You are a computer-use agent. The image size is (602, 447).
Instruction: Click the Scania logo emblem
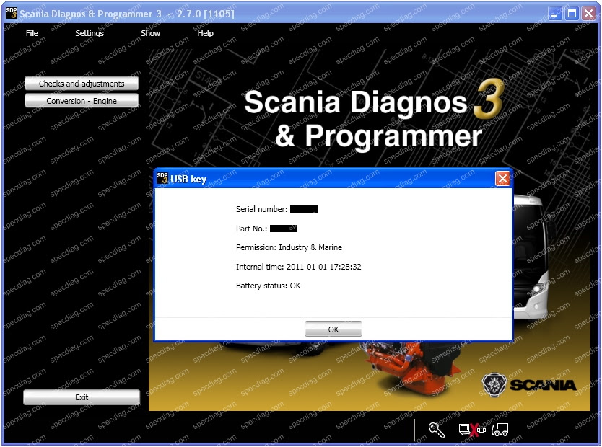[494, 384]
